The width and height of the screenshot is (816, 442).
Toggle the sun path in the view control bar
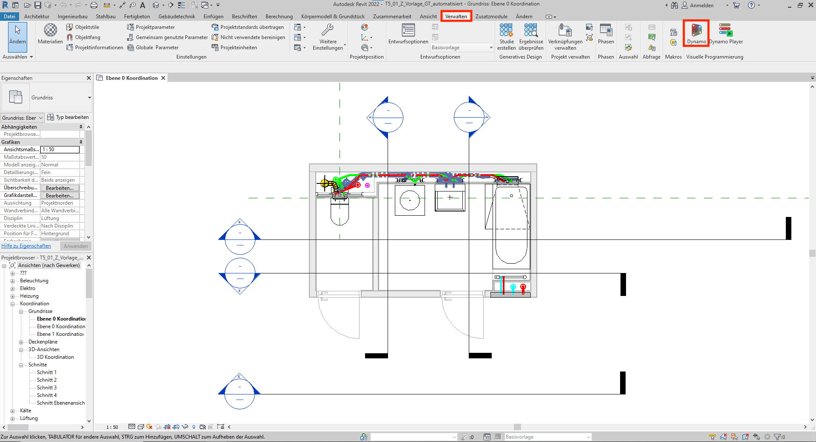pos(149,427)
